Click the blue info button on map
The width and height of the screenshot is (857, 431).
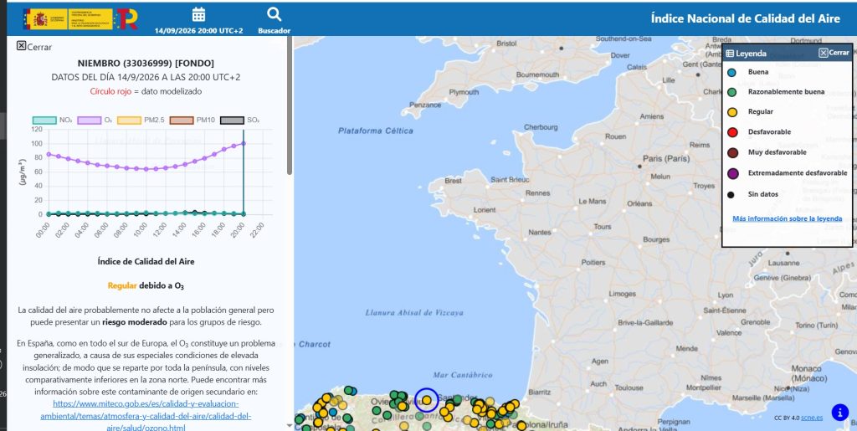[x=840, y=413]
